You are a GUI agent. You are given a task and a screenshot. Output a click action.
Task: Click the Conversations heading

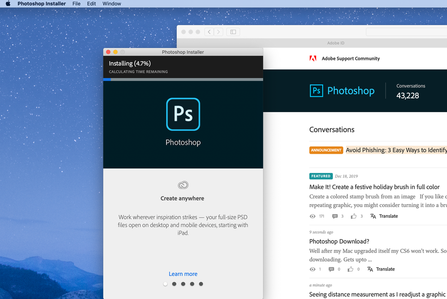332,130
